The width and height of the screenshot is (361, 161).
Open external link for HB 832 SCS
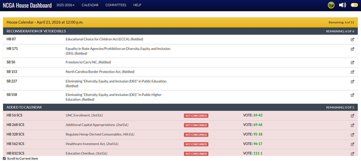352,154
